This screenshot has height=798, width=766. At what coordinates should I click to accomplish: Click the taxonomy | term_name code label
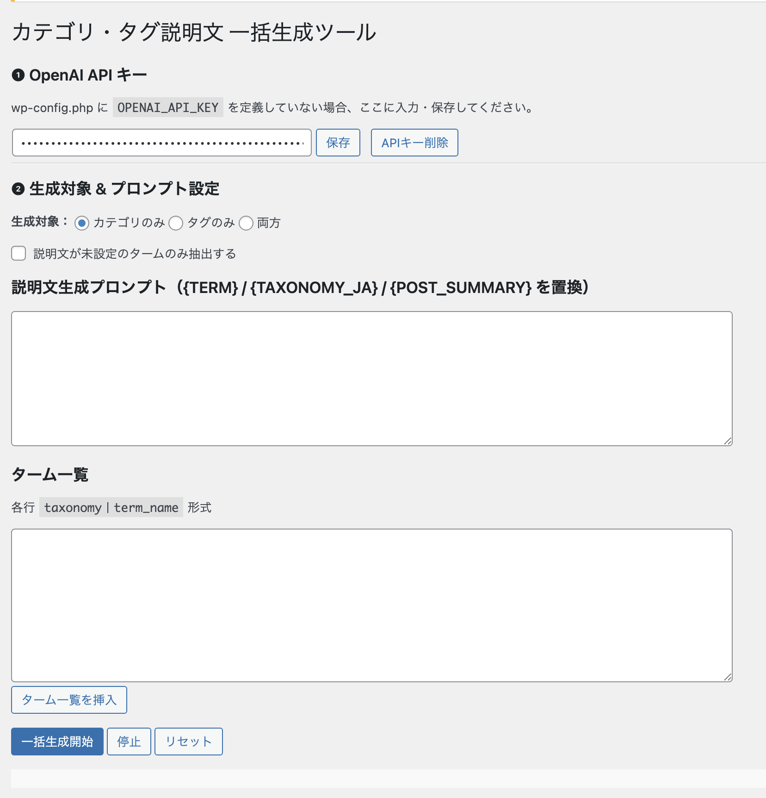pos(111,507)
